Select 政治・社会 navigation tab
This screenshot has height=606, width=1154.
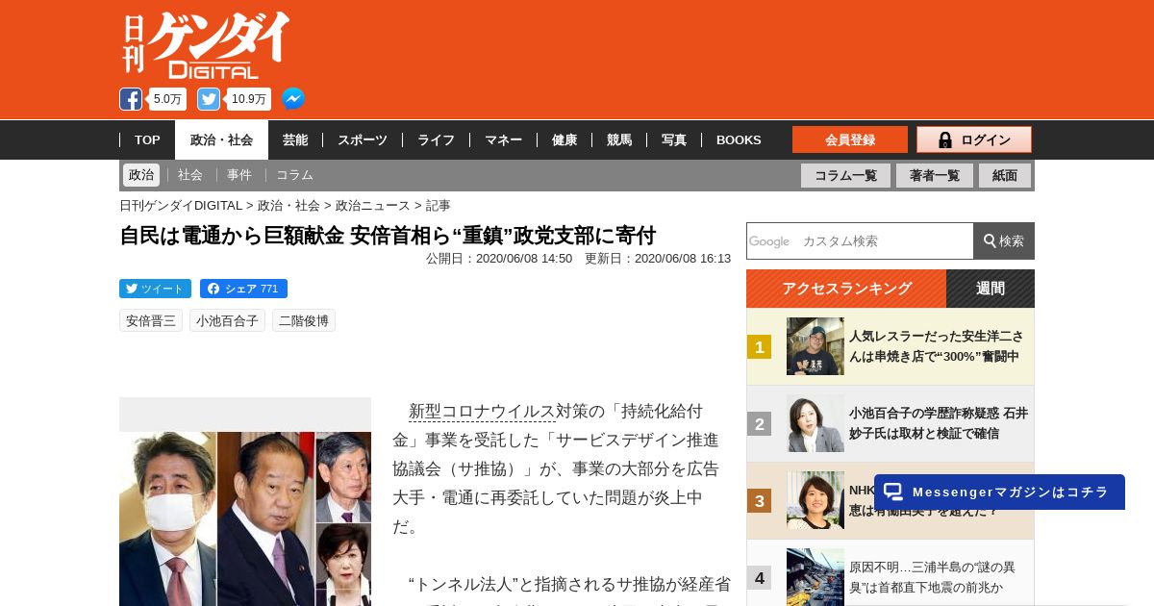pyautogui.click(x=221, y=139)
